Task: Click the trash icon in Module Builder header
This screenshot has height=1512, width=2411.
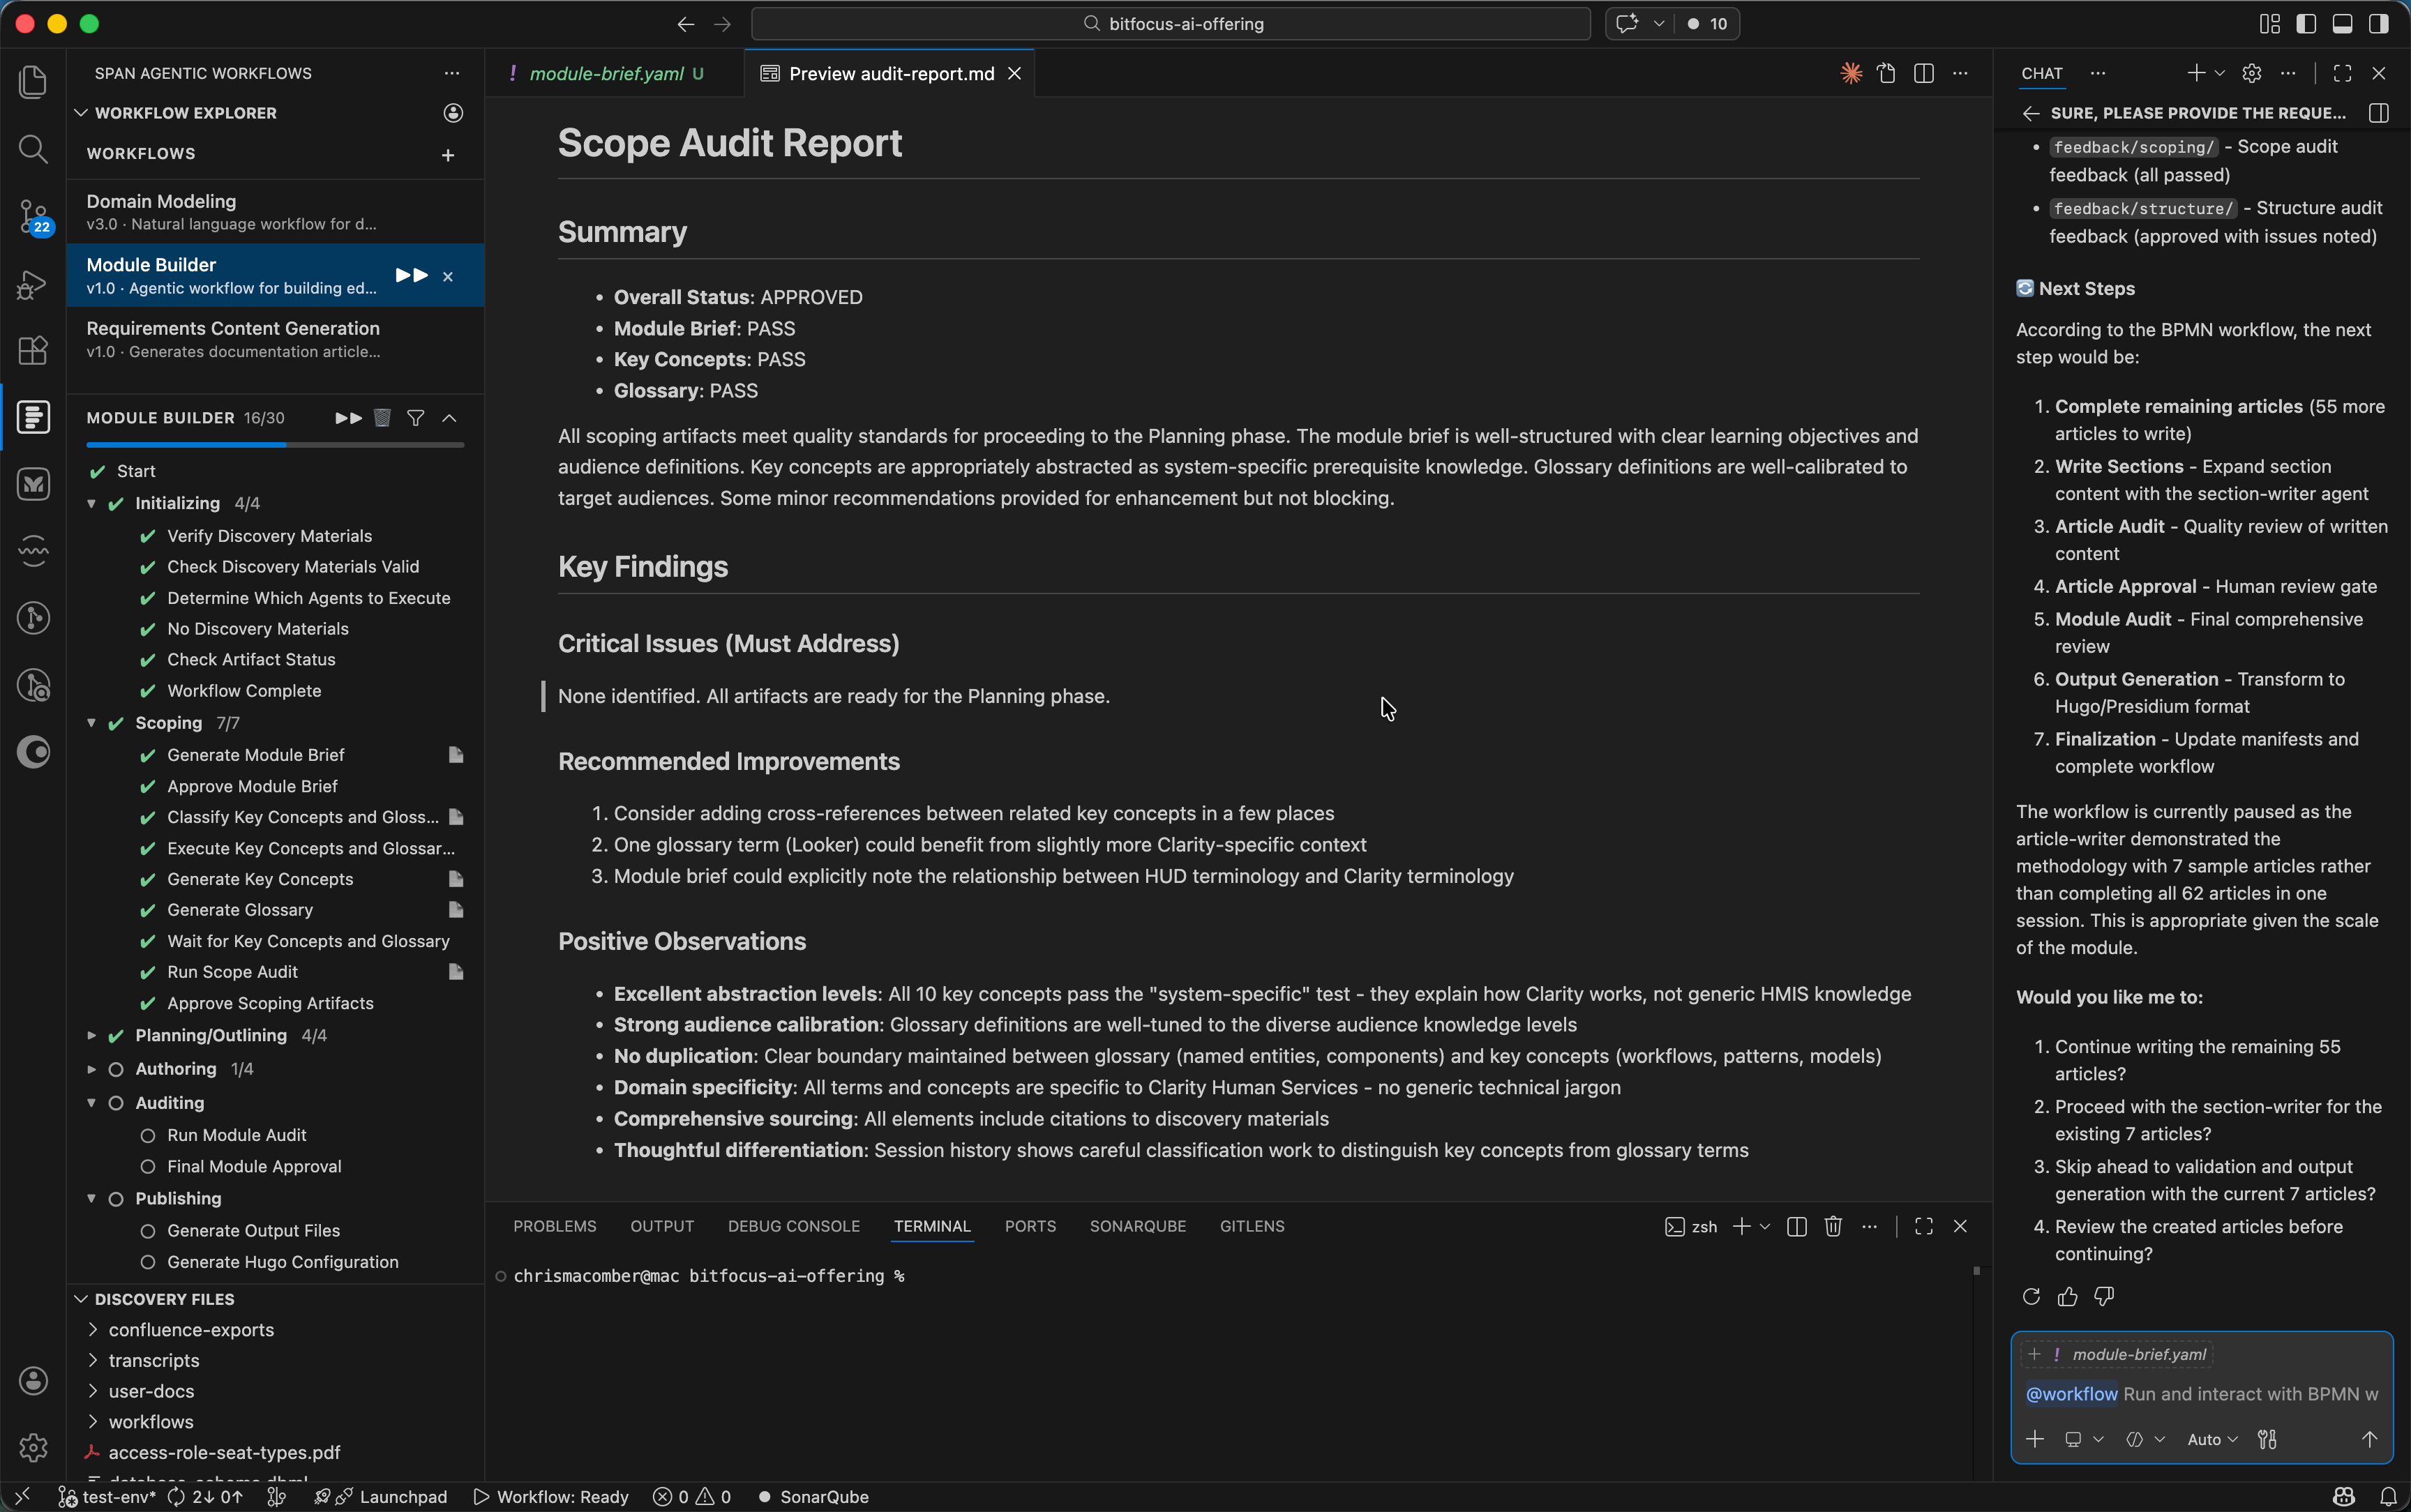Action: [382, 418]
